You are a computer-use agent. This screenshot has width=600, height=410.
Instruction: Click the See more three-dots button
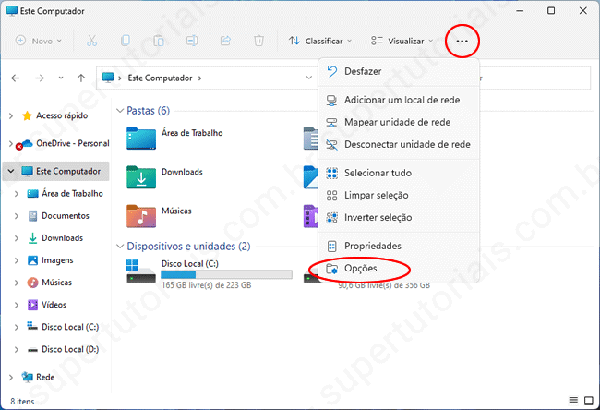tap(462, 41)
